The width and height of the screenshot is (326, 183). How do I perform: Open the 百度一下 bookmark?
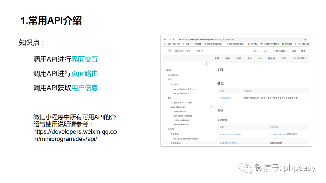[192, 44]
